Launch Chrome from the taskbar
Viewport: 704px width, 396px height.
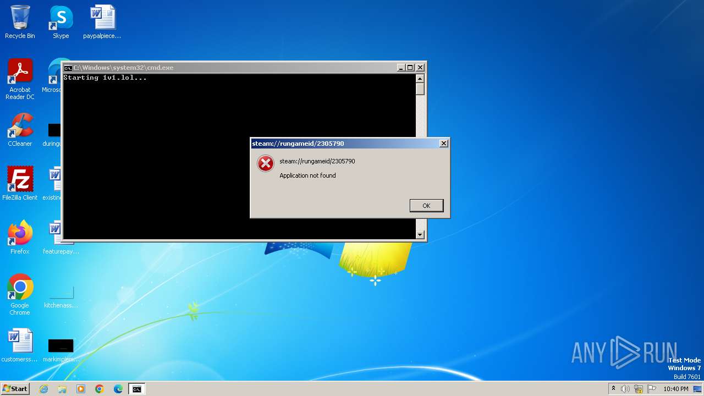click(100, 389)
